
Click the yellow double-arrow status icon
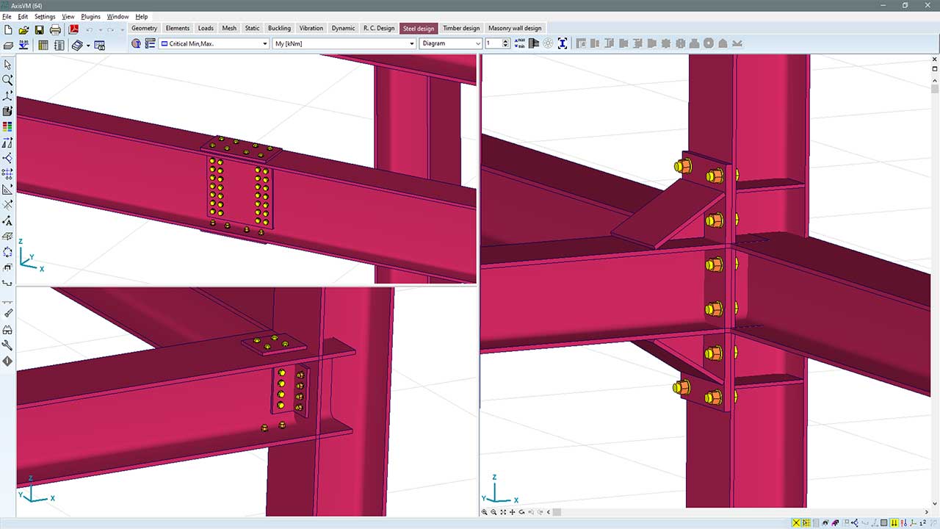894,523
